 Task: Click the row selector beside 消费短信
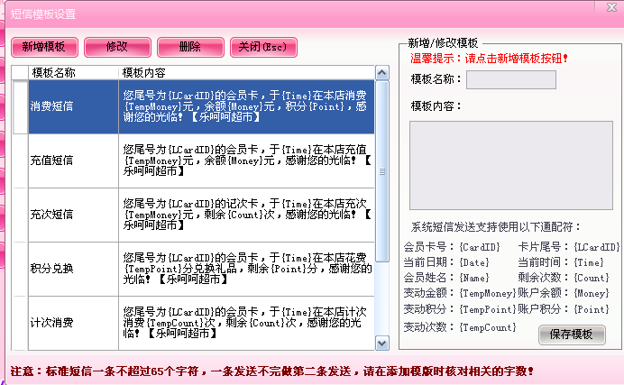pos(20,106)
